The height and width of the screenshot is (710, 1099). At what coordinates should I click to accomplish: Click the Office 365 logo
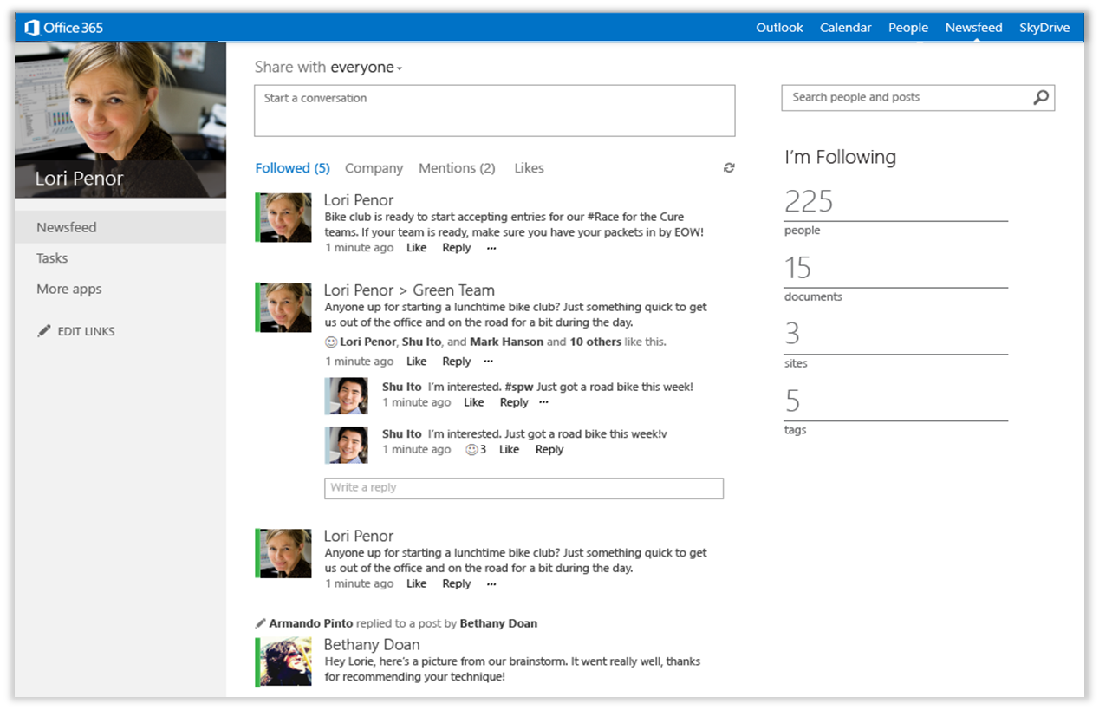[x=64, y=28]
